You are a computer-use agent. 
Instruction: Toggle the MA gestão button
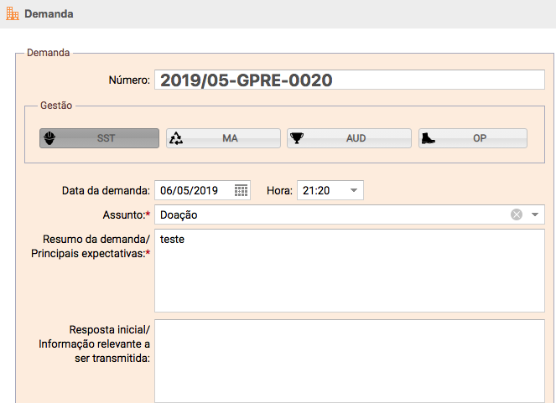[x=223, y=138]
